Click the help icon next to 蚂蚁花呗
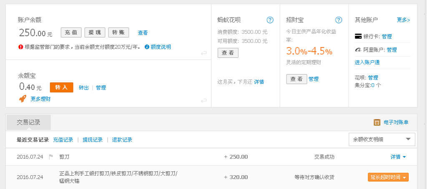Image resolution: width=427 pixels, height=189 pixels. point(270,20)
